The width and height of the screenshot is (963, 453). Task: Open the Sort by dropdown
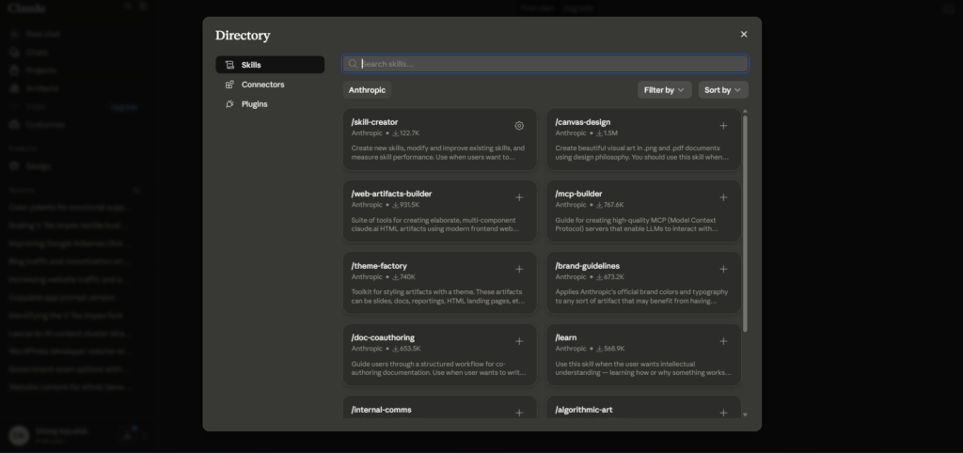[x=723, y=90]
